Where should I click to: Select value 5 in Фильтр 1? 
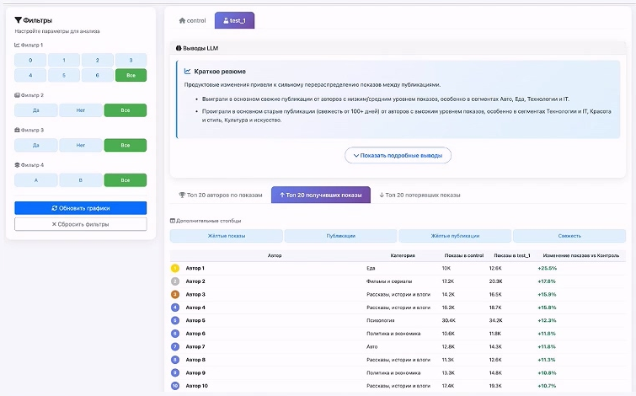point(64,75)
